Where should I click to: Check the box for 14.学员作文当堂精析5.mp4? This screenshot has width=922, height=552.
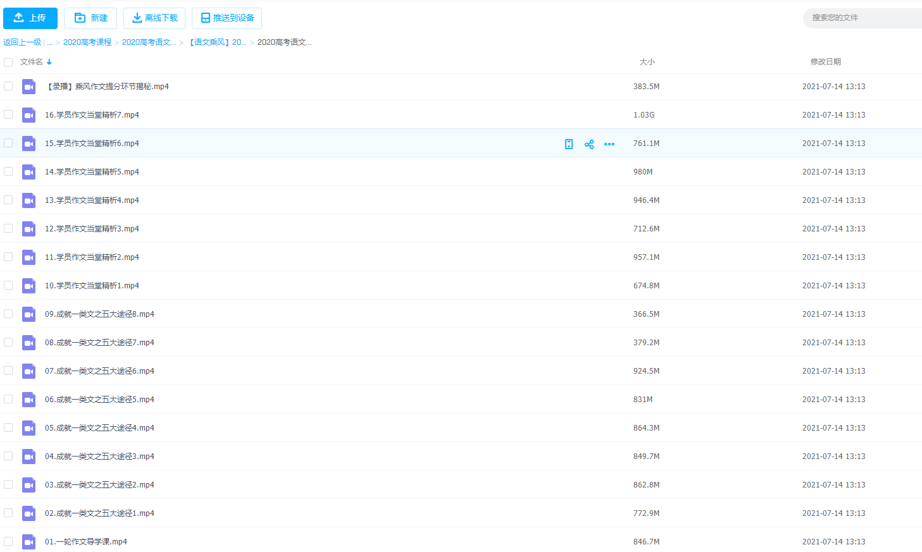pyautogui.click(x=8, y=171)
